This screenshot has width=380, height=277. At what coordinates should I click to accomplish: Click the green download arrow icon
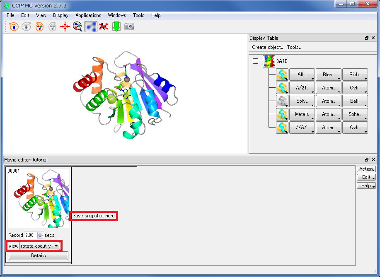(116, 26)
